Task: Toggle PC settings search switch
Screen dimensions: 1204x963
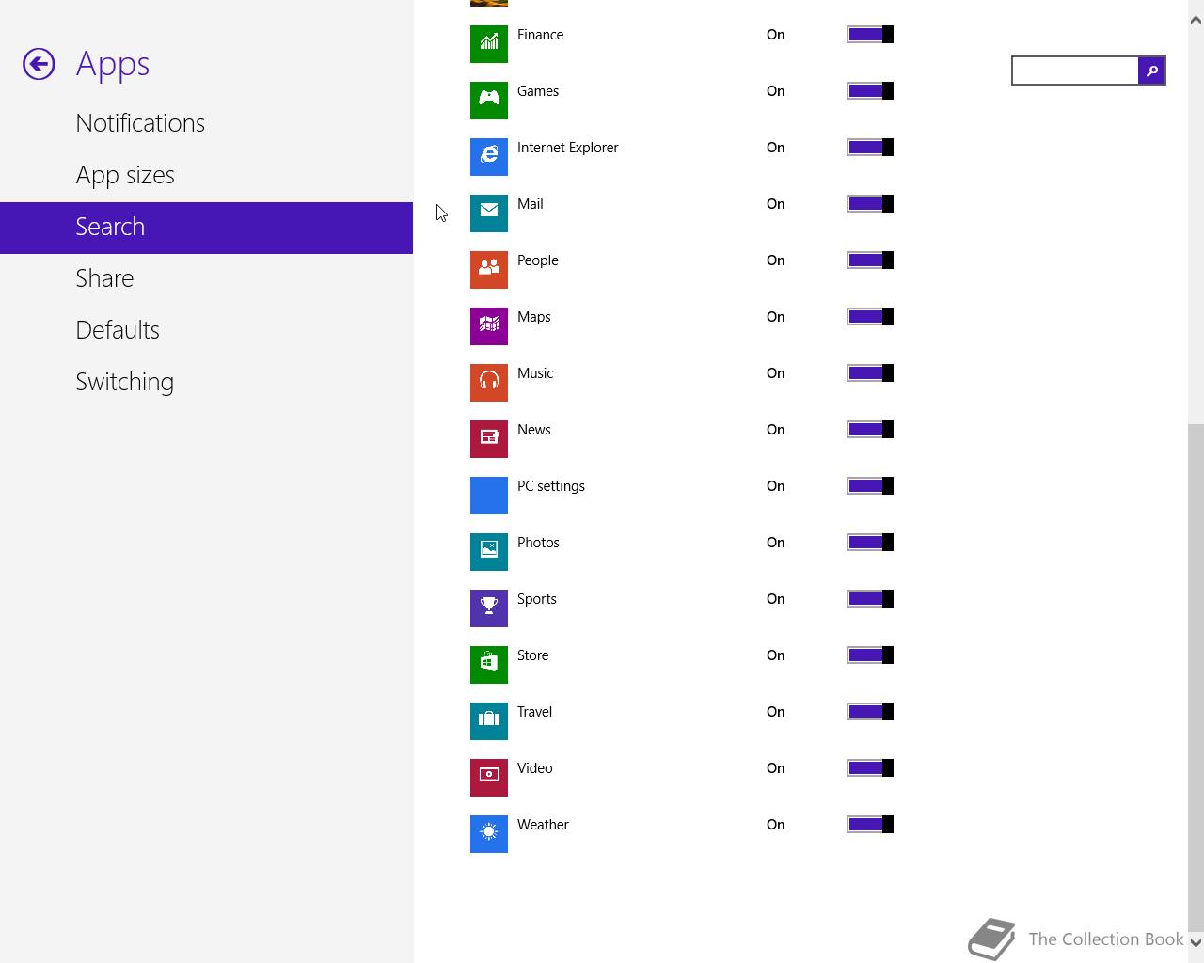Action: (870, 486)
